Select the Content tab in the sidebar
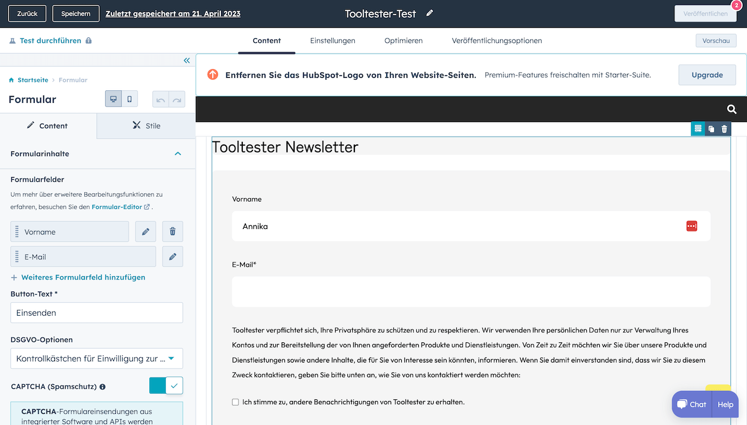747x425 pixels. 48,126
